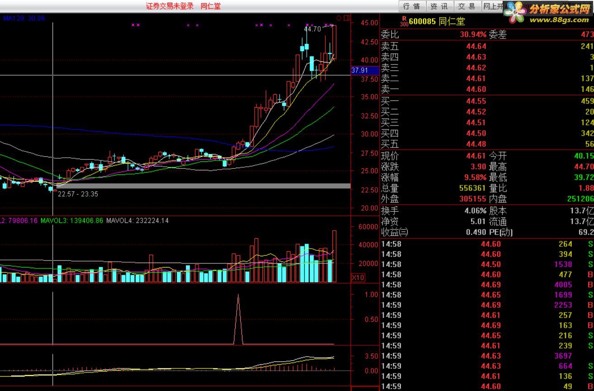Select the trade tick with volume 664

(x=487, y=366)
